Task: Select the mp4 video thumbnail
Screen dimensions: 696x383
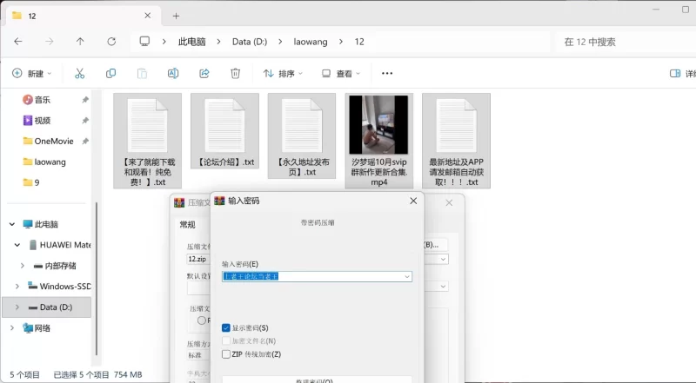Action: click(378, 126)
